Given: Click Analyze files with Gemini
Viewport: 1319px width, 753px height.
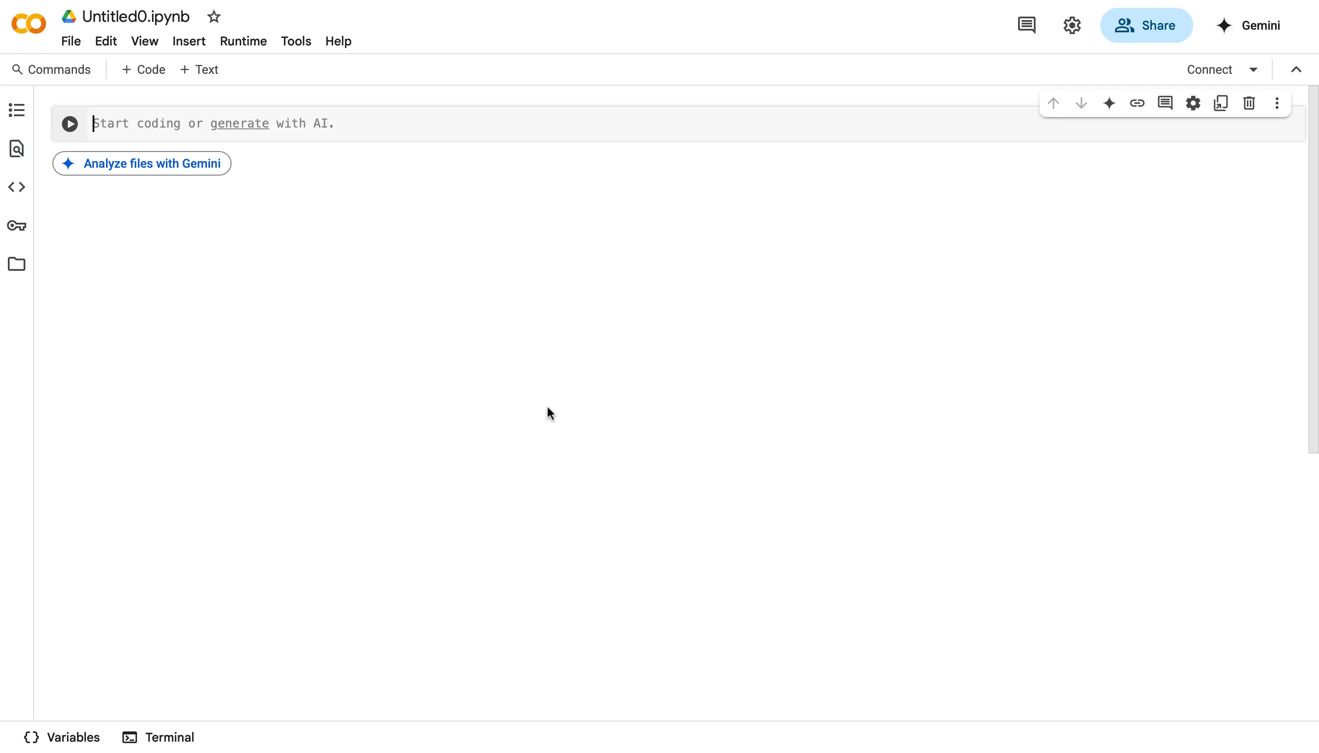Looking at the screenshot, I should pyautogui.click(x=142, y=163).
